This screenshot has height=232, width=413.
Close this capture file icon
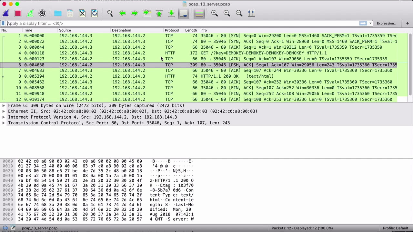pos(82,13)
